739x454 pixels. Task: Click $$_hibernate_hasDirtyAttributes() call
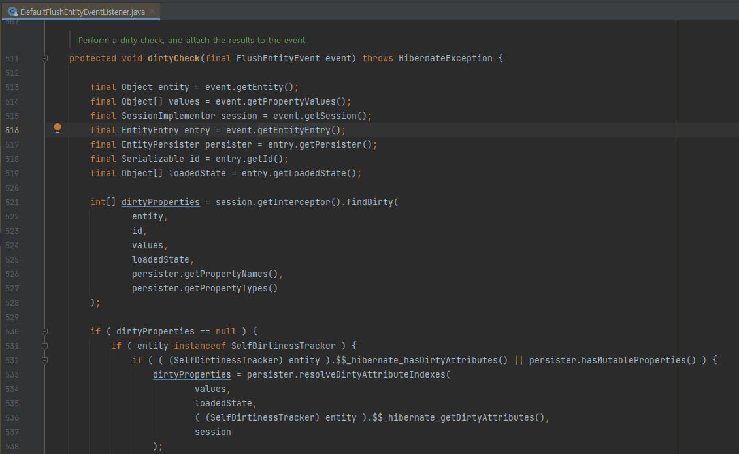point(422,361)
